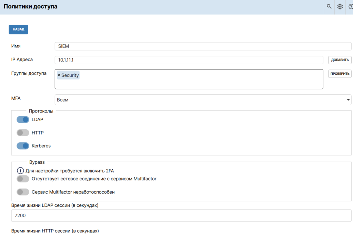Expand the MFA dropdown showing Всем
This screenshot has width=353, height=235.
(203, 100)
